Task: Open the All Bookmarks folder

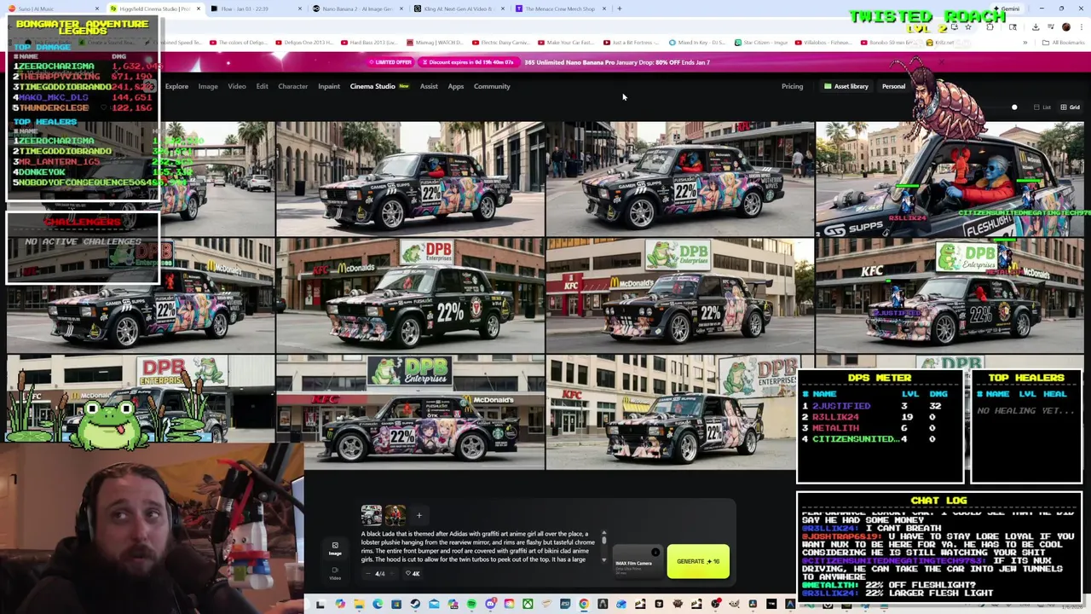Action: (1064, 43)
